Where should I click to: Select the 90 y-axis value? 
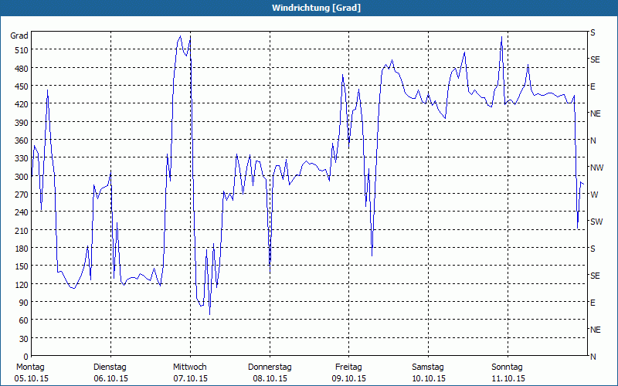(24, 303)
